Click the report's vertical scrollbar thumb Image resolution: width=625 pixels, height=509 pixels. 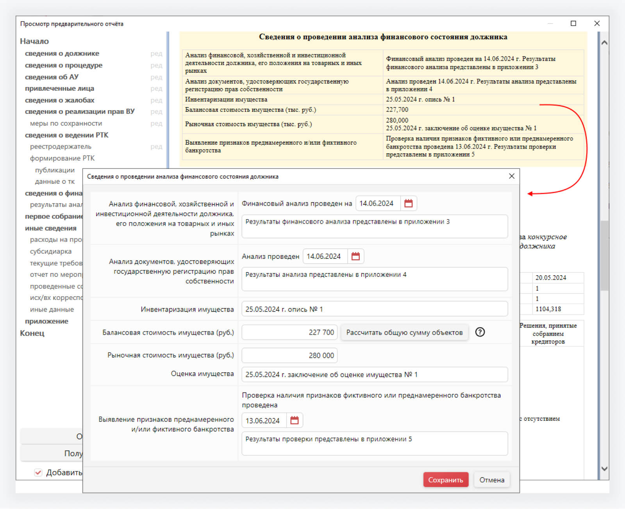point(604,256)
